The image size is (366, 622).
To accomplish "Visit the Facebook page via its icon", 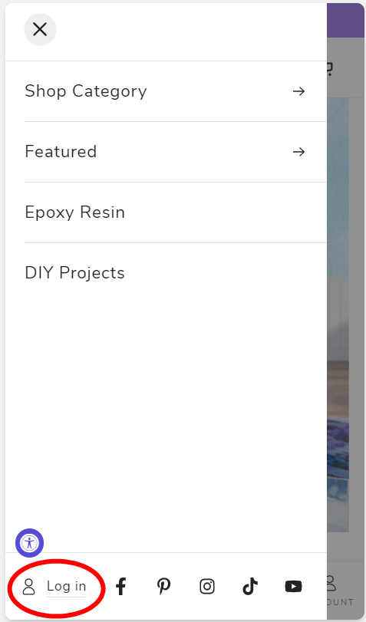I will click(121, 586).
